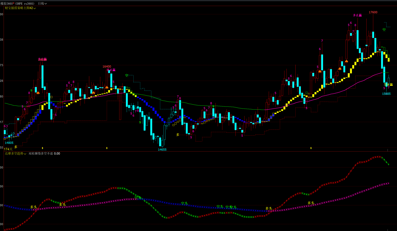Click the green 空 signal near 17600 peak
The width and height of the screenshot is (397, 231).
click(384, 30)
